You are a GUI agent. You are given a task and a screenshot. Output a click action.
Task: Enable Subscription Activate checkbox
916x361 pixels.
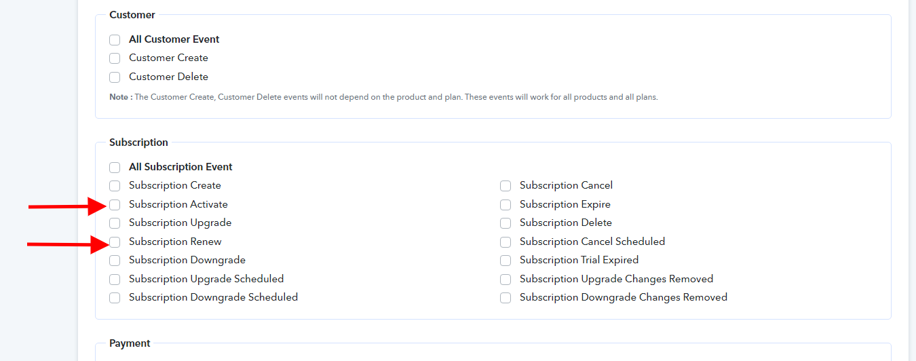[115, 205]
